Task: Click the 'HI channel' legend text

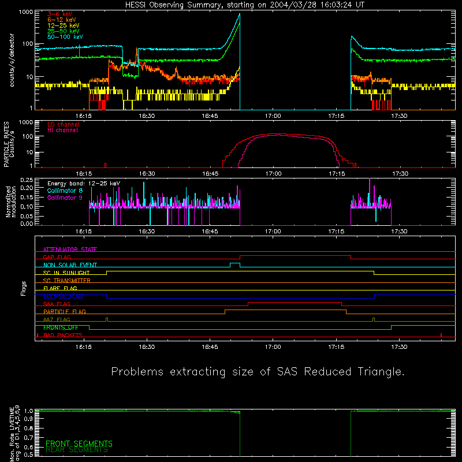Action: tap(63, 131)
